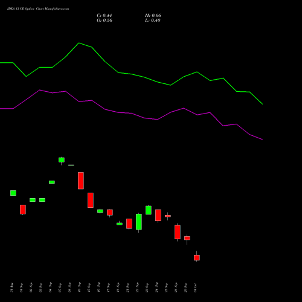The width and height of the screenshot is (302, 302).
Task: Click the open value O: 0.56
Action: pyautogui.click(x=104, y=21)
